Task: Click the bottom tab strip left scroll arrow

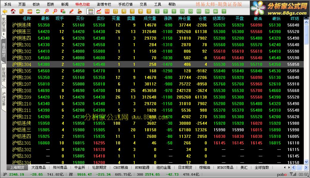Action: point(285,168)
